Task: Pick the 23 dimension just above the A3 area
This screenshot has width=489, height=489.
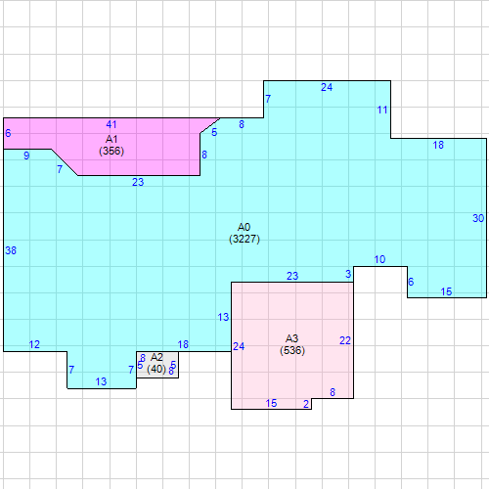Action: point(292,276)
